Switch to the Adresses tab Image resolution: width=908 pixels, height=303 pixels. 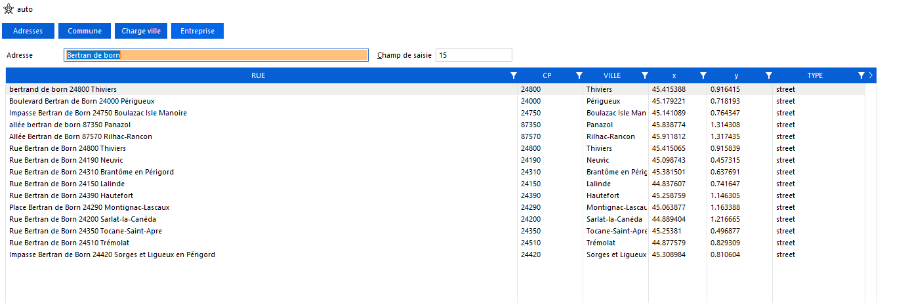point(28,31)
